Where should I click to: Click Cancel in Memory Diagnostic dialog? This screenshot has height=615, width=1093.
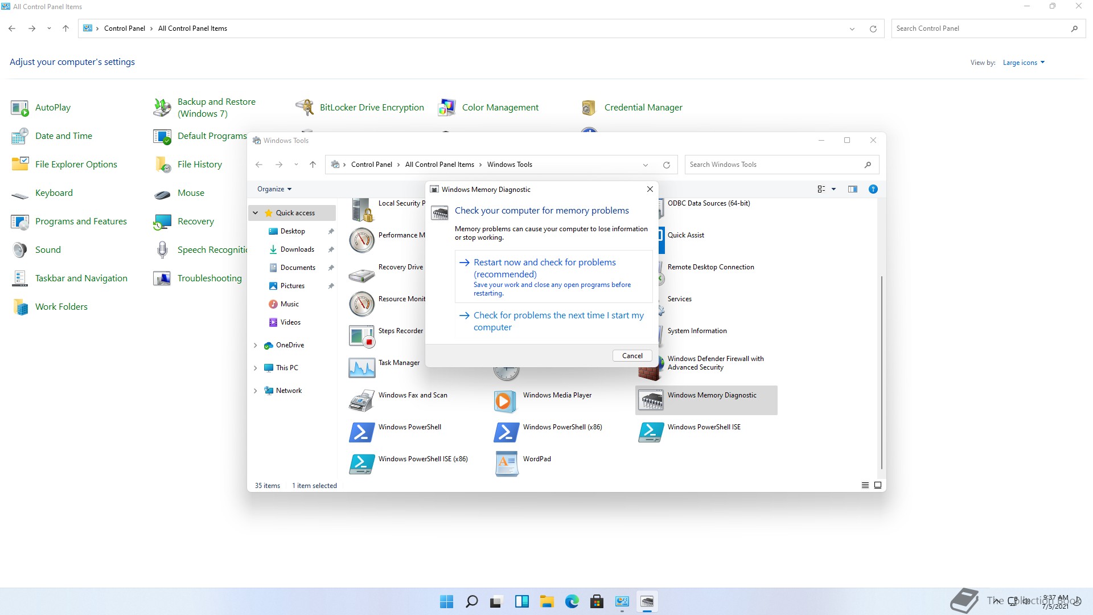point(632,355)
